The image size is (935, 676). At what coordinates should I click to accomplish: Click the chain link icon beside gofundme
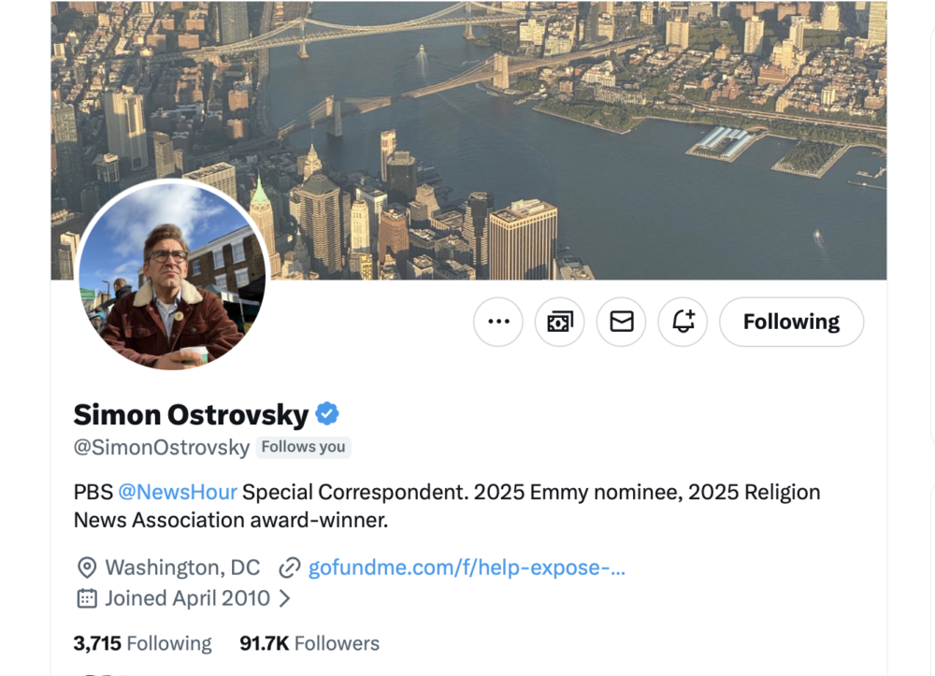tap(290, 568)
